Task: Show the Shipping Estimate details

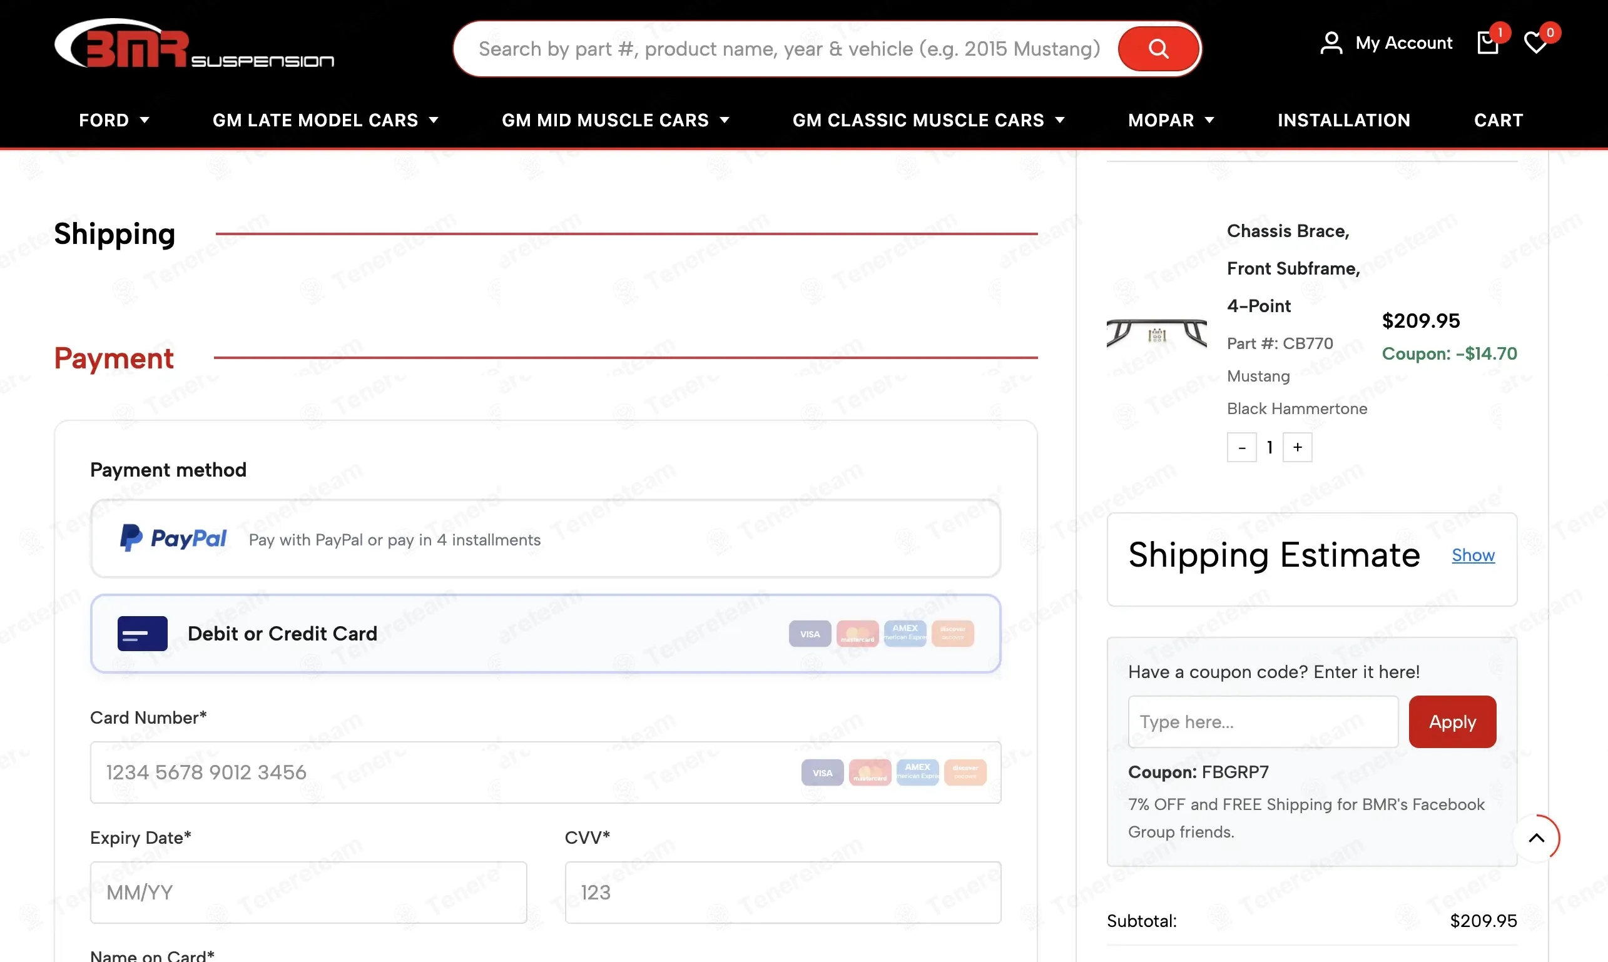Action: pyautogui.click(x=1472, y=555)
